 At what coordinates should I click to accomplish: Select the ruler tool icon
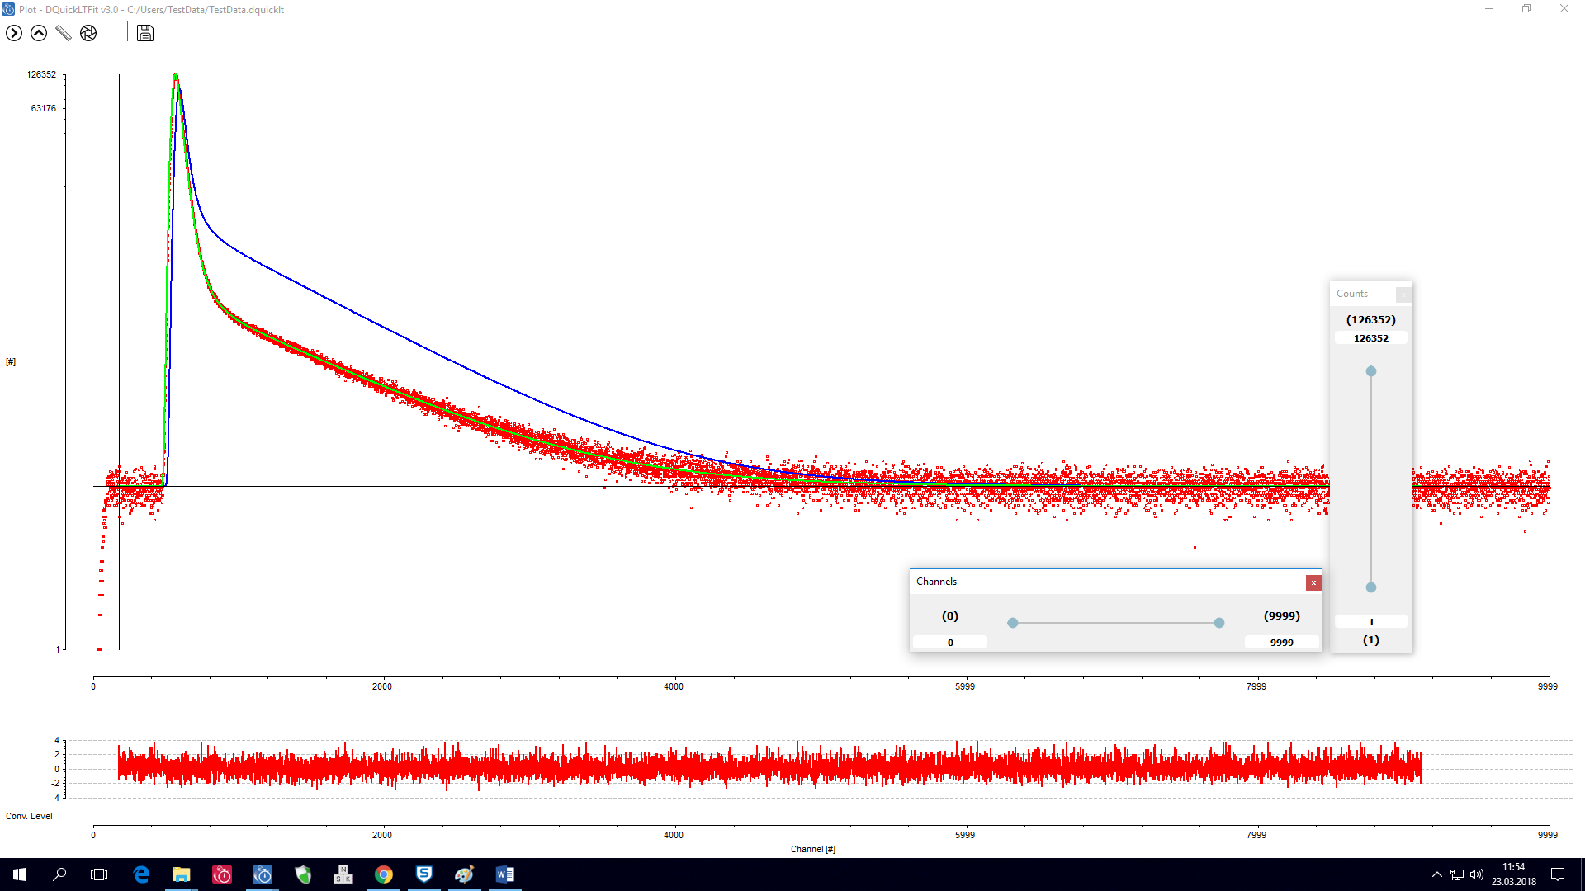pyautogui.click(x=64, y=33)
